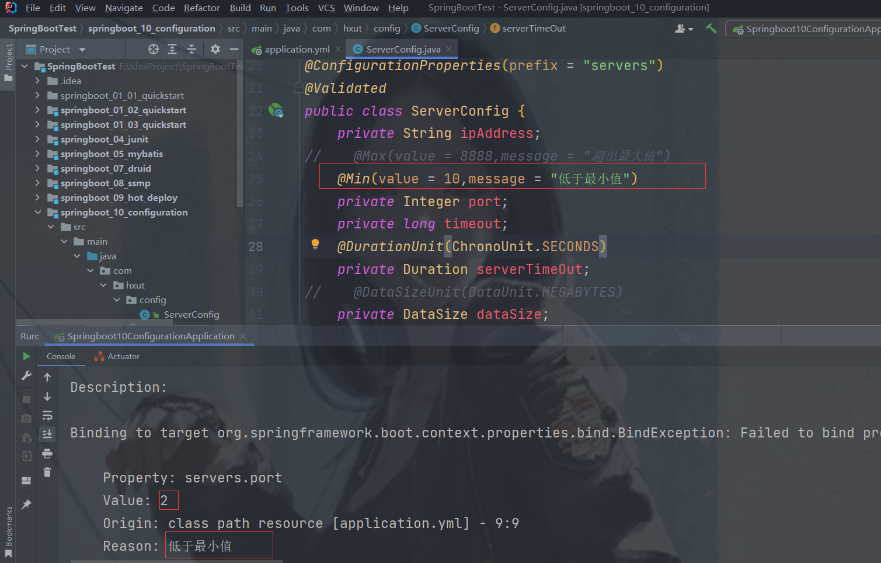This screenshot has width=881, height=563.
Task: Select springboot_07_druid in the project tree
Action: tap(106, 168)
